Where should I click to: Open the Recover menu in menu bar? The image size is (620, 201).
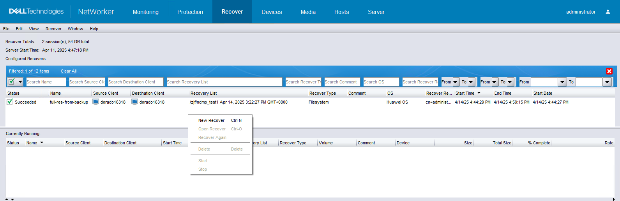(53, 29)
